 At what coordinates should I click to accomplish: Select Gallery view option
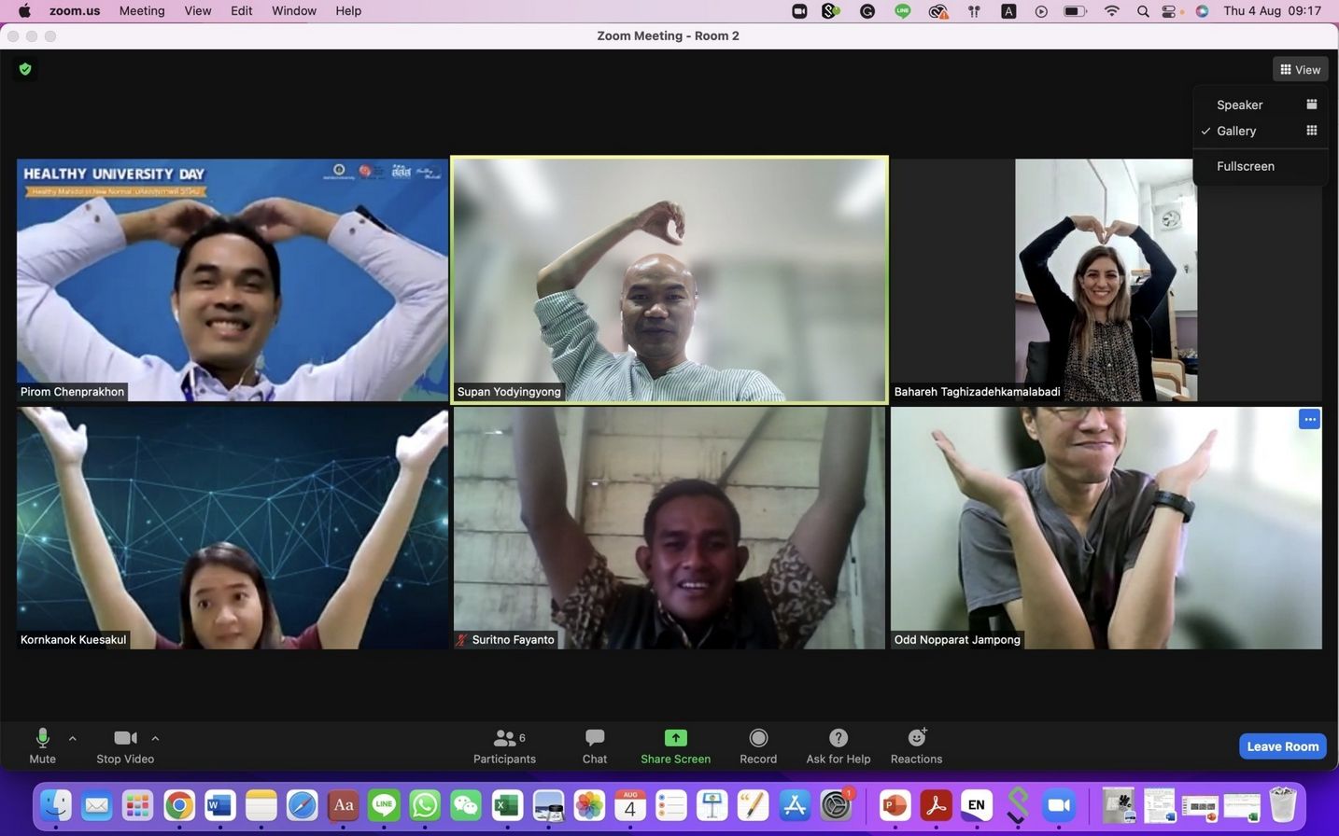1236,132
